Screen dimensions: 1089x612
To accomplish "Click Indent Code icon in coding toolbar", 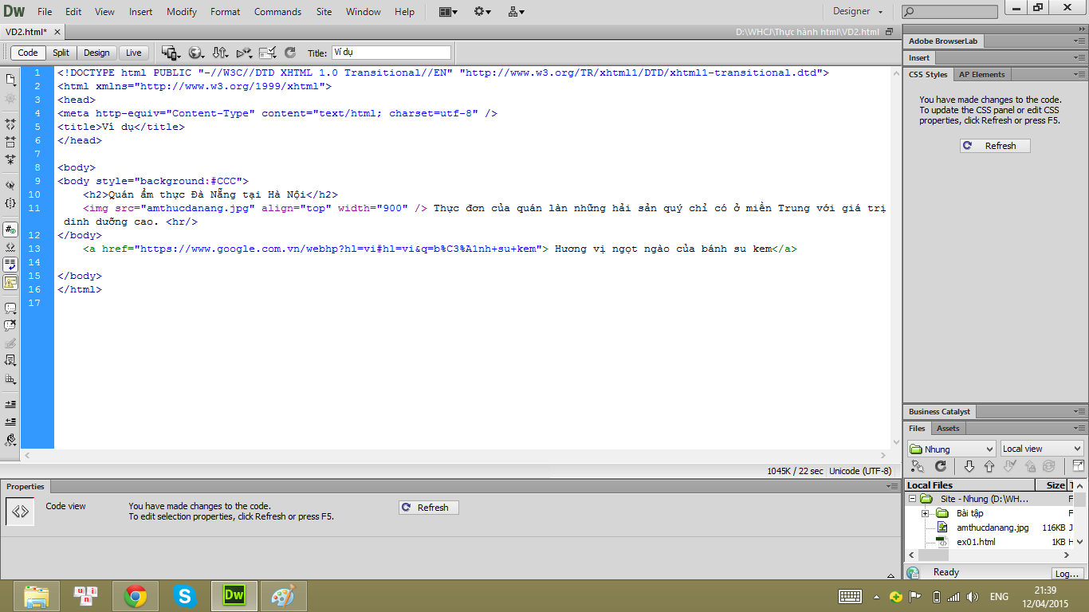I will point(10,404).
